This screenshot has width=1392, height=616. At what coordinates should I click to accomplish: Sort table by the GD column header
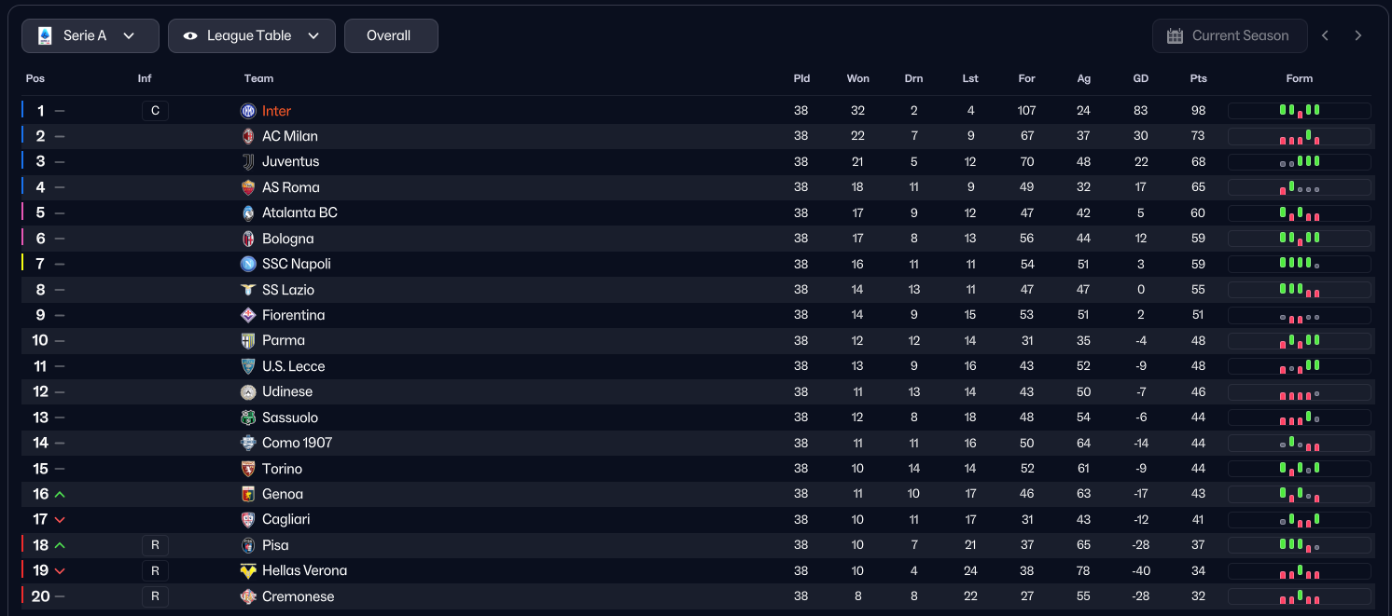pyautogui.click(x=1140, y=79)
